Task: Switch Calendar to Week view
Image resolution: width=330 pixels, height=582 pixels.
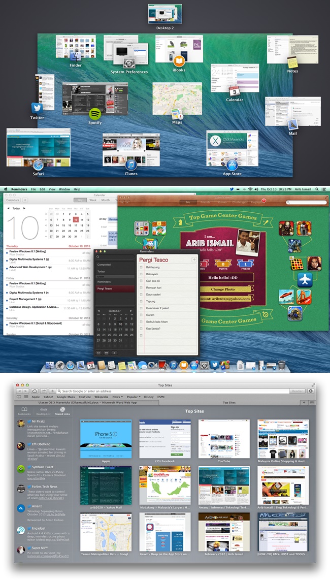Action: point(93,200)
